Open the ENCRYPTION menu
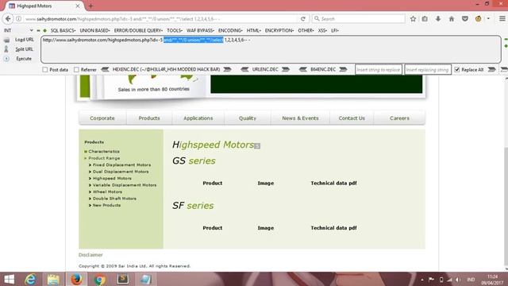This screenshot has width=508, height=286. pyautogui.click(x=279, y=30)
